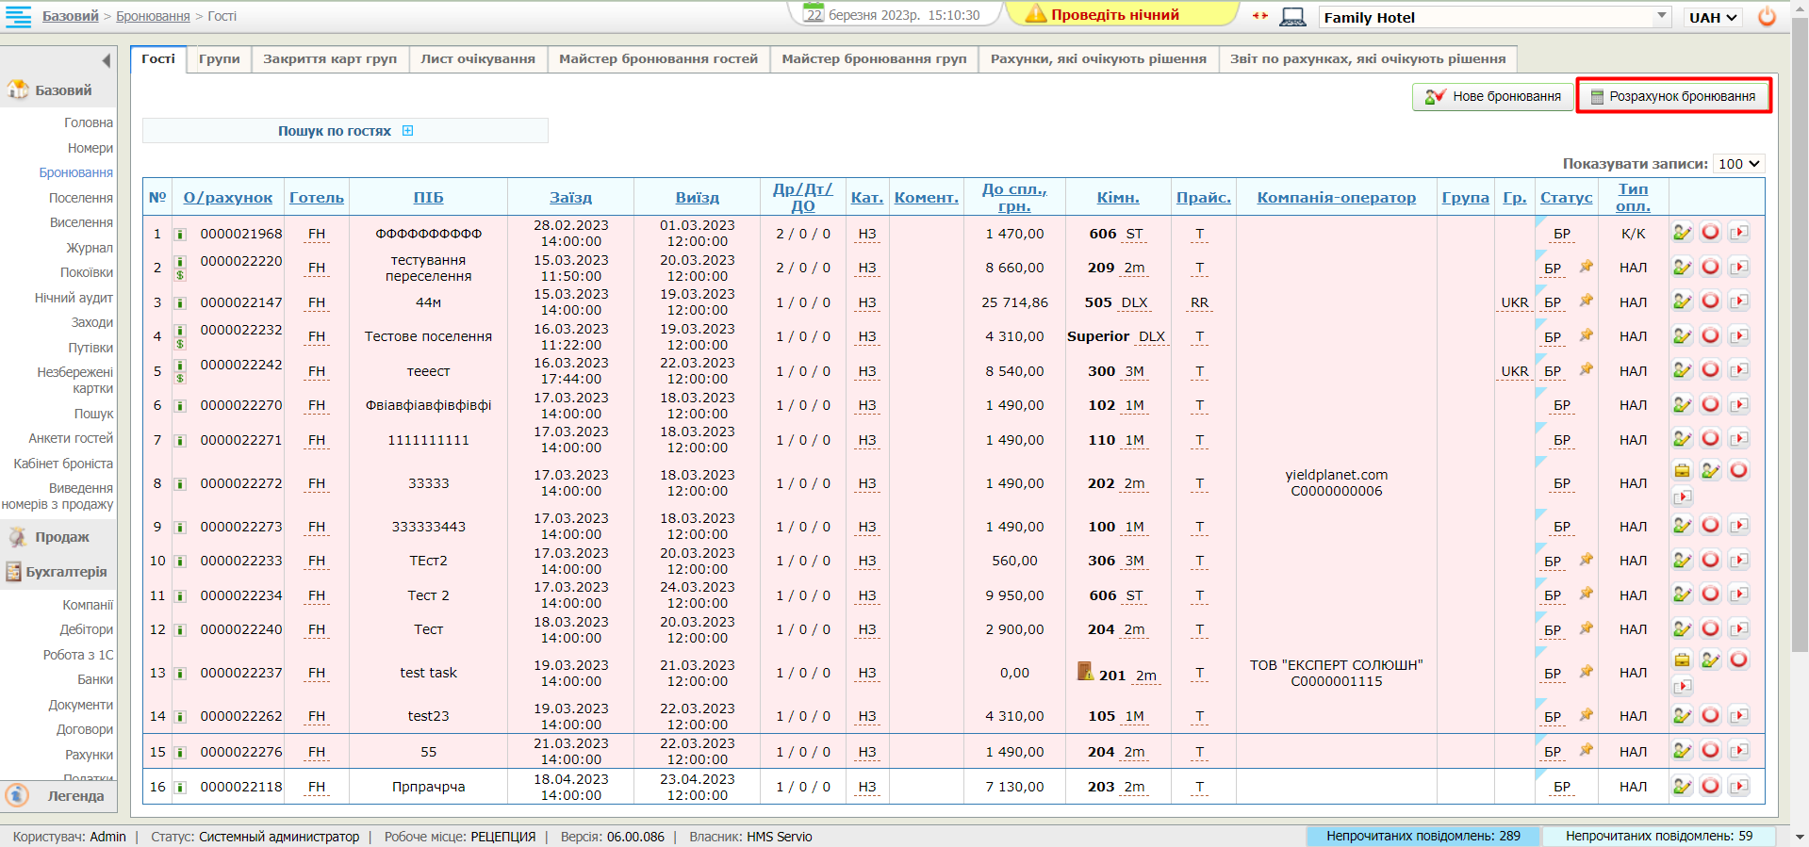Click the Нове бронювання button
The height and width of the screenshot is (847, 1809).
[1492, 96]
